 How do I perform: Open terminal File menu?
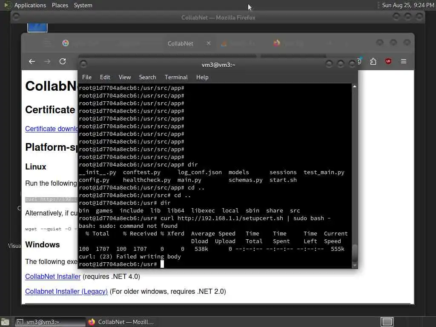pos(87,77)
